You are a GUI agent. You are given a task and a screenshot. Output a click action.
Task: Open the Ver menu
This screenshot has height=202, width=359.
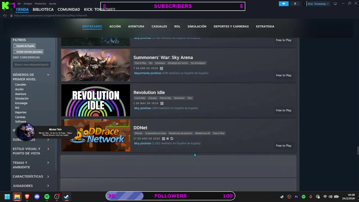click(x=19, y=4)
